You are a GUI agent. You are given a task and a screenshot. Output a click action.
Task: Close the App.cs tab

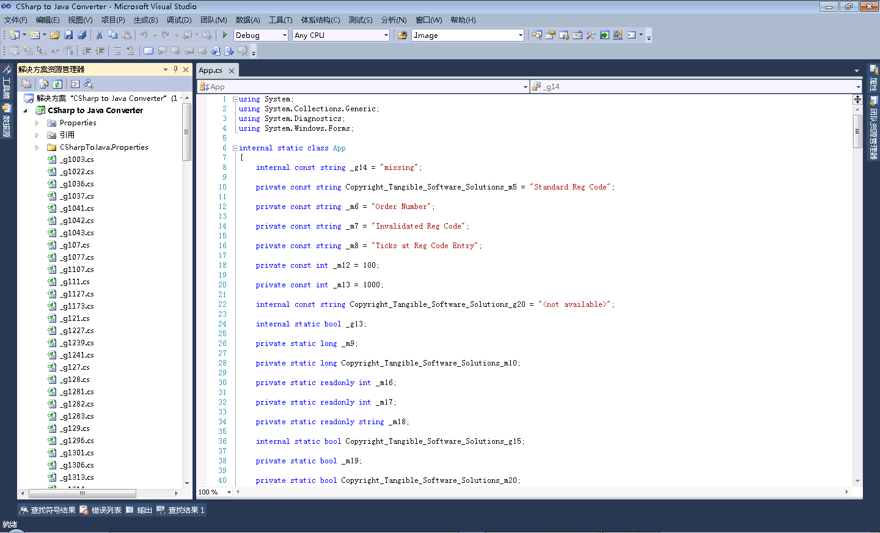pyautogui.click(x=232, y=71)
